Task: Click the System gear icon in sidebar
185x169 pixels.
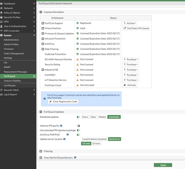Action: point(1,35)
